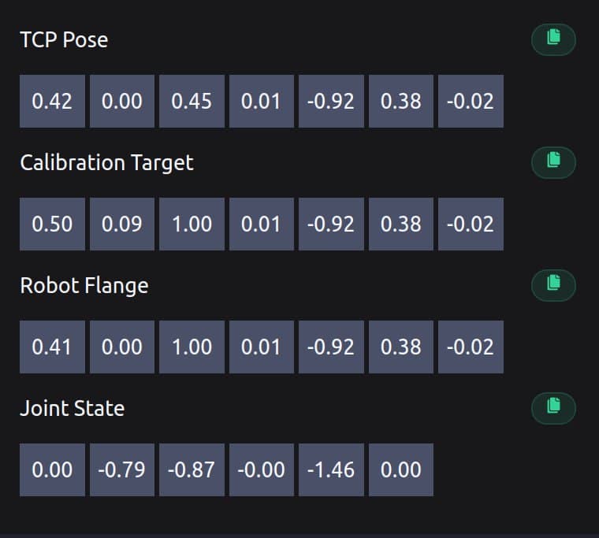Select the -0.92 value in TCP Pose row

coord(331,101)
